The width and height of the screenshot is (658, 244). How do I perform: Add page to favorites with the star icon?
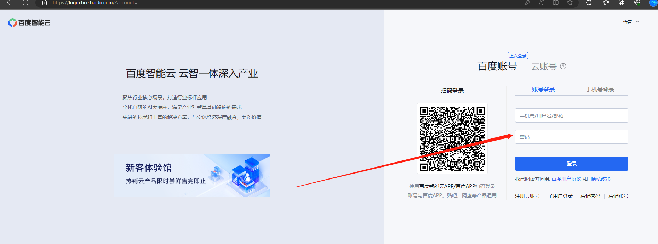(570, 2)
